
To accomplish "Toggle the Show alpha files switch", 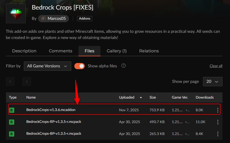I will [80, 66].
